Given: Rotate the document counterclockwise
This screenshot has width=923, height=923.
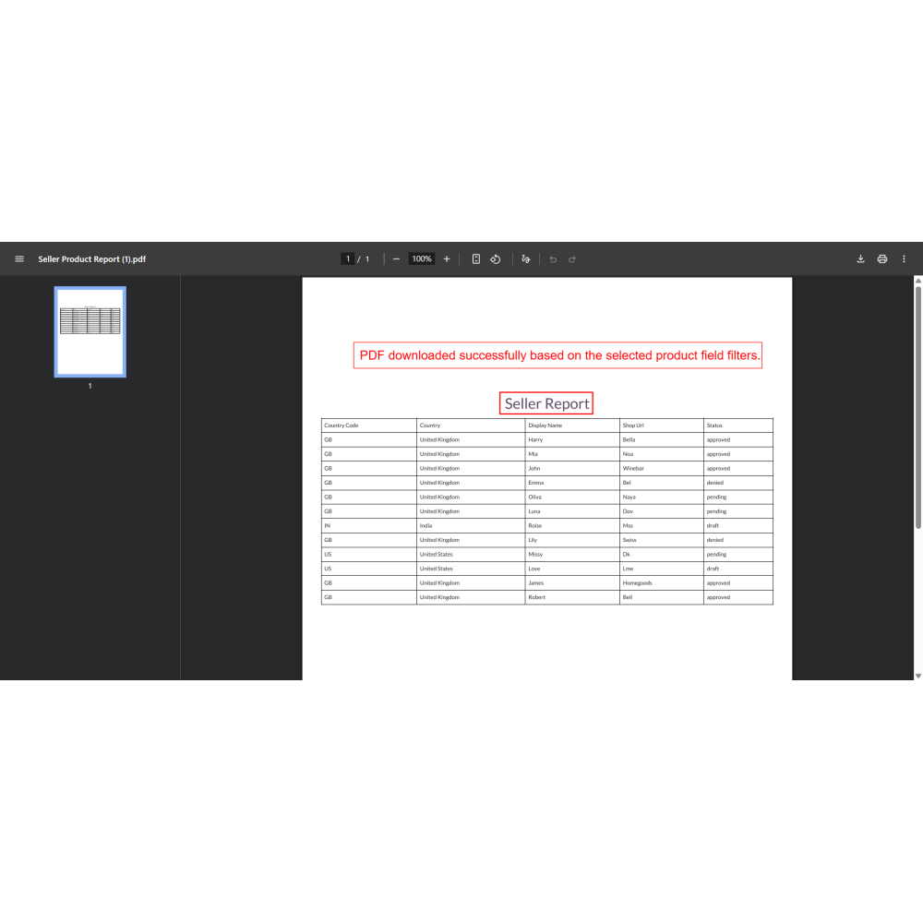Looking at the screenshot, I should click(x=496, y=259).
